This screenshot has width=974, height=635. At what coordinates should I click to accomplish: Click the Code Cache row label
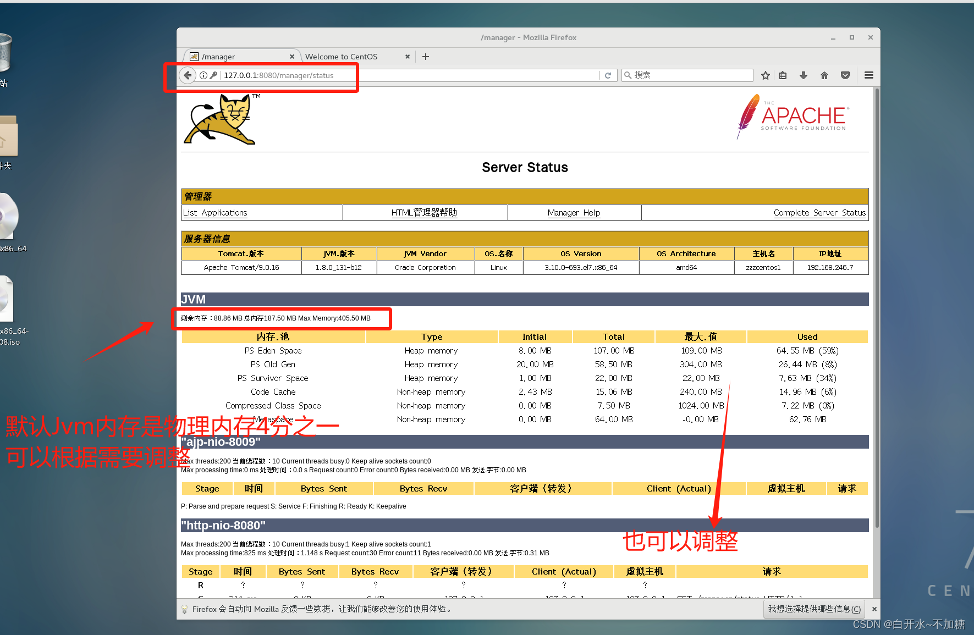click(x=273, y=392)
